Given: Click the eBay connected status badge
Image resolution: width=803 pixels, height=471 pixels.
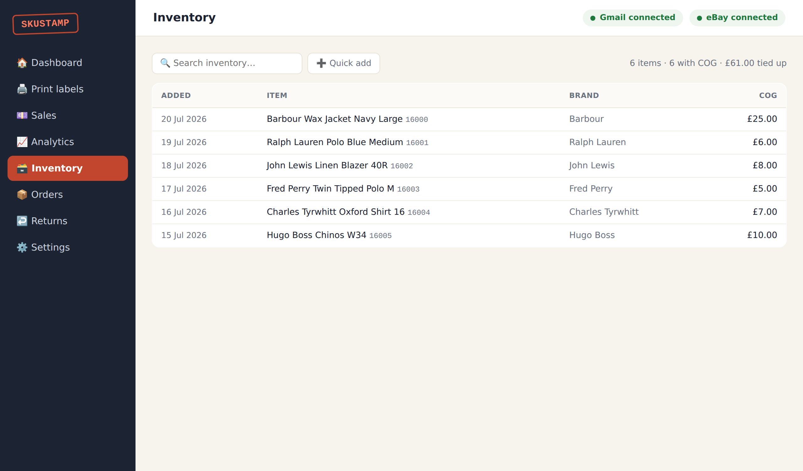Looking at the screenshot, I should click(737, 18).
